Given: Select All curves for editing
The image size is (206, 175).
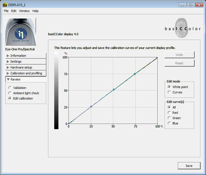Looking at the screenshot, I should tap(169, 107).
